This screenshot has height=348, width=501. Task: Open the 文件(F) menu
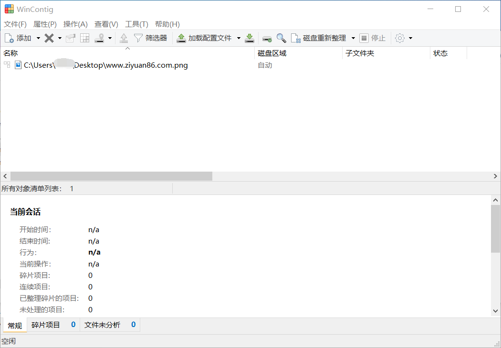pyautogui.click(x=15, y=24)
